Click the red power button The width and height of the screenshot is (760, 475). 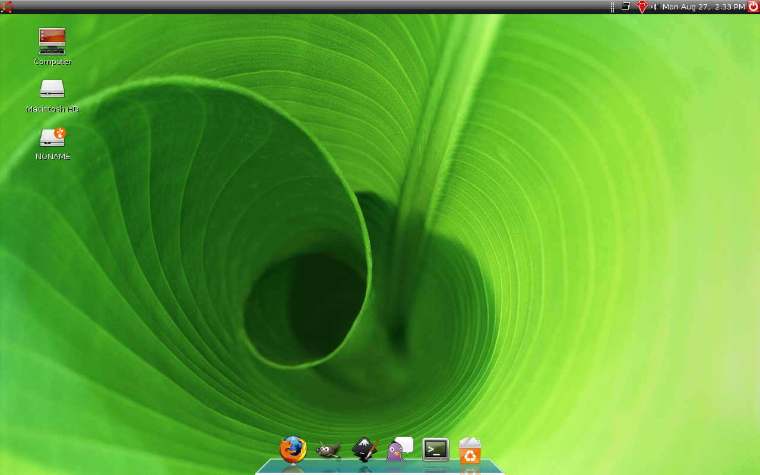(753, 7)
